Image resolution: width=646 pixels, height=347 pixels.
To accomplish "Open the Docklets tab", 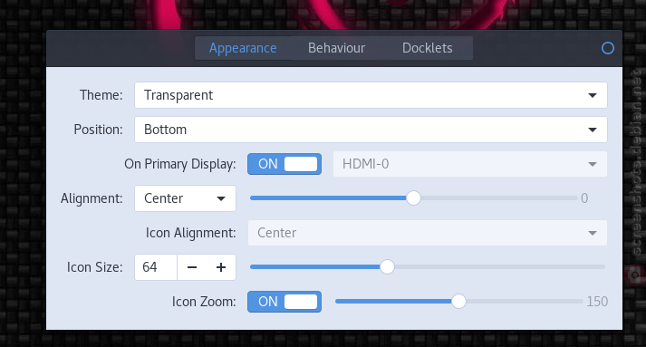I will point(428,48).
